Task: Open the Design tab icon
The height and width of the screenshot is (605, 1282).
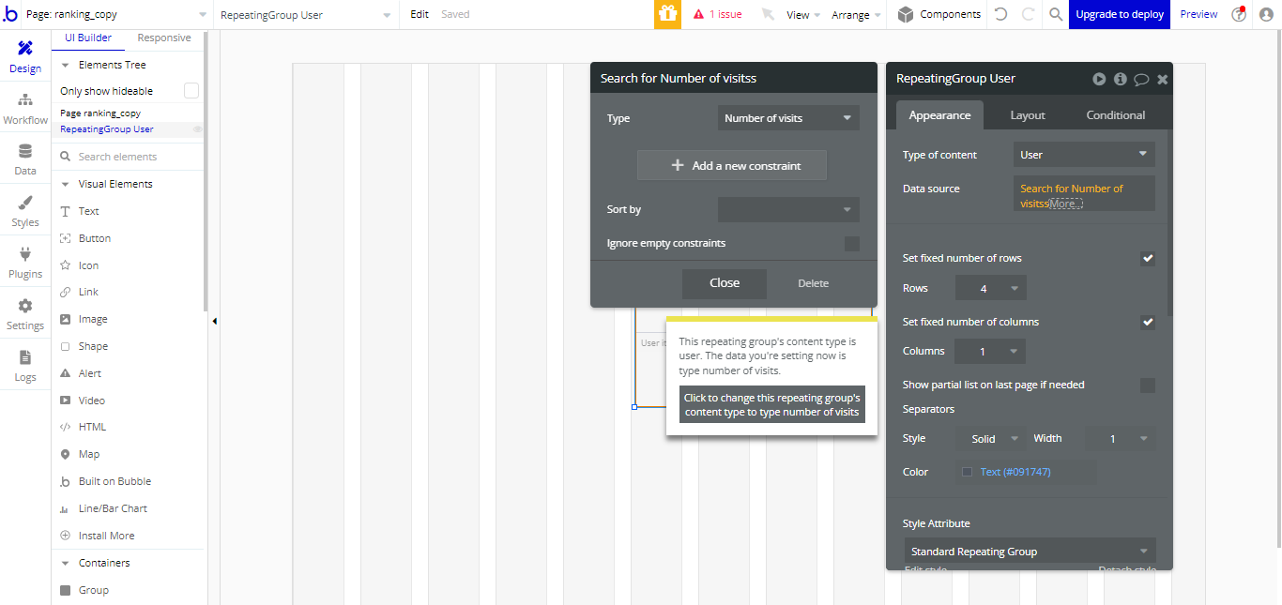Action: tap(25, 49)
